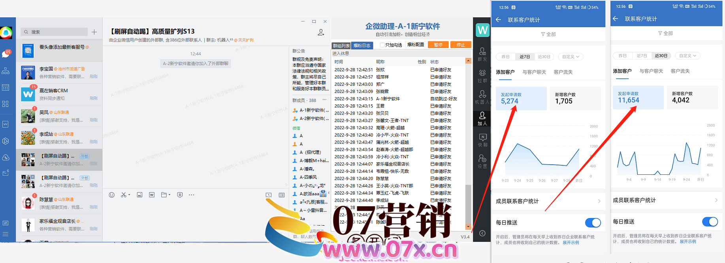Screen dimensions: 725x263
Task: Open the mail icon in left sidebar
Action: point(6,173)
